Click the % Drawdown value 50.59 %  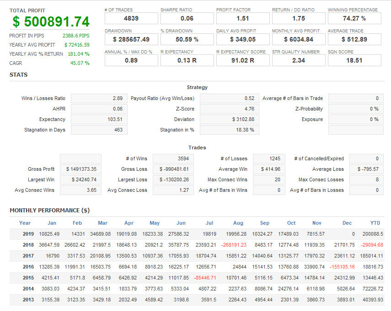pyautogui.click(x=187, y=39)
